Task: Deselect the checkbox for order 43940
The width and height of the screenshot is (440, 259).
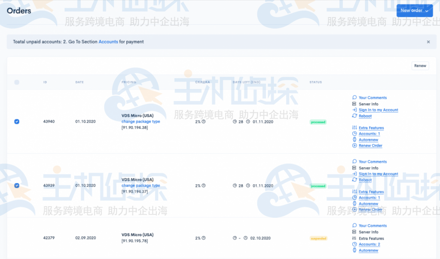Action: pyautogui.click(x=16, y=122)
